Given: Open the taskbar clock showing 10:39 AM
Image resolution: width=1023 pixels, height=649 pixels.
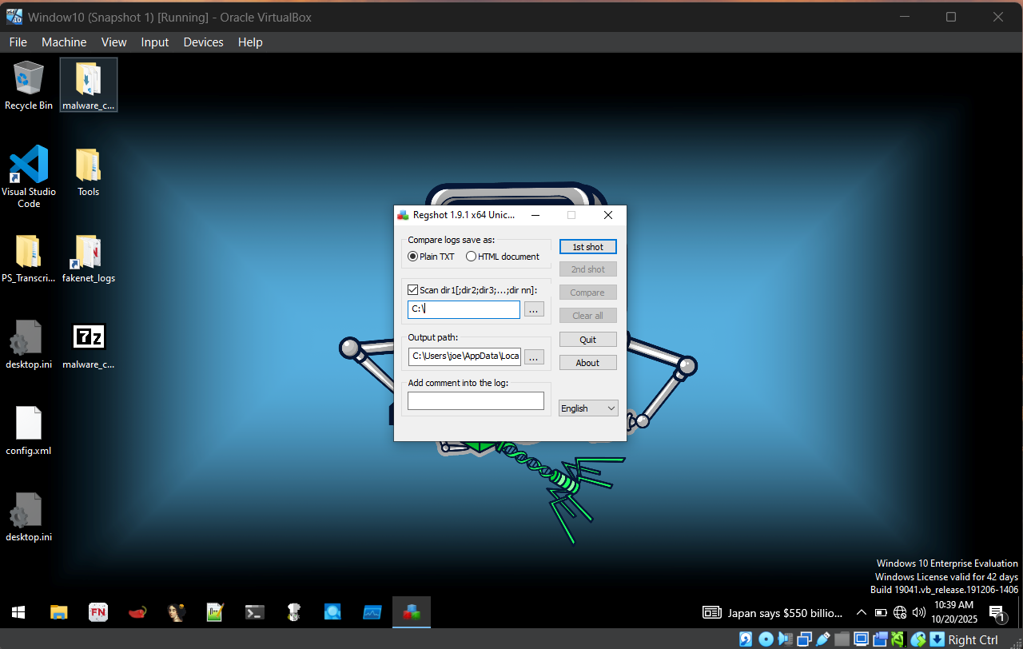Looking at the screenshot, I should (953, 612).
